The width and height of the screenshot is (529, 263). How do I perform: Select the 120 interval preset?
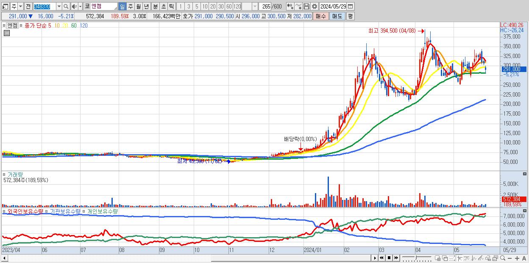237,6
